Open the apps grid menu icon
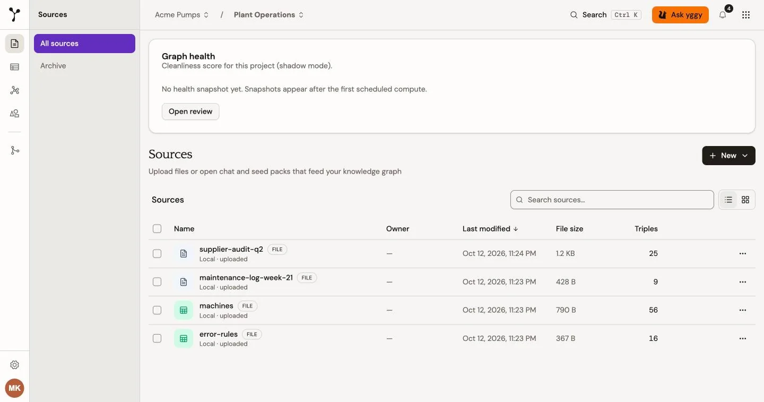This screenshot has height=402, width=764. click(746, 15)
